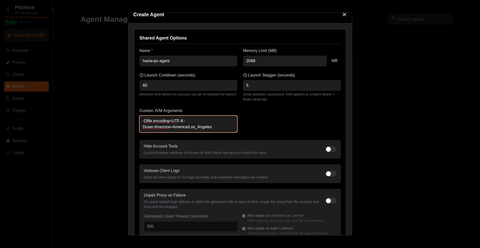
Task: Click the Accounts sidebar icon
Action: pyautogui.click(x=8, y=50)
